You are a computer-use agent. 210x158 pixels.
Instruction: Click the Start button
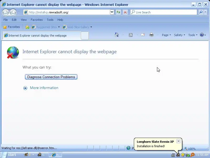[x=9, y=155]
